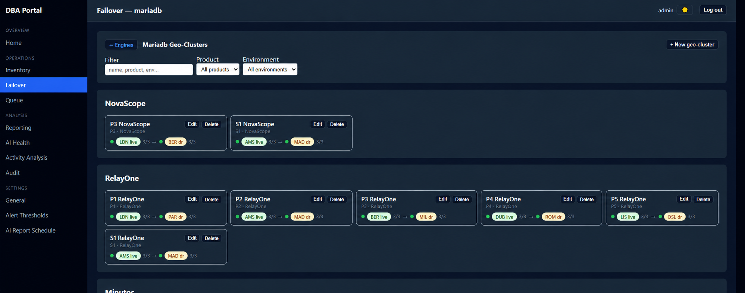
Task: Open General settings
Action: pos(44,200)
